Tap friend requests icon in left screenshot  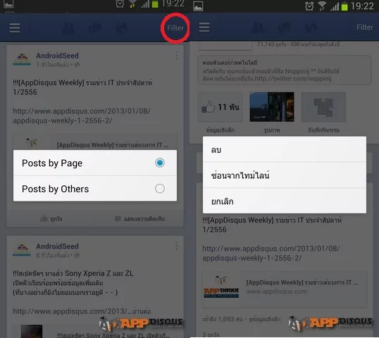point(69,28)
